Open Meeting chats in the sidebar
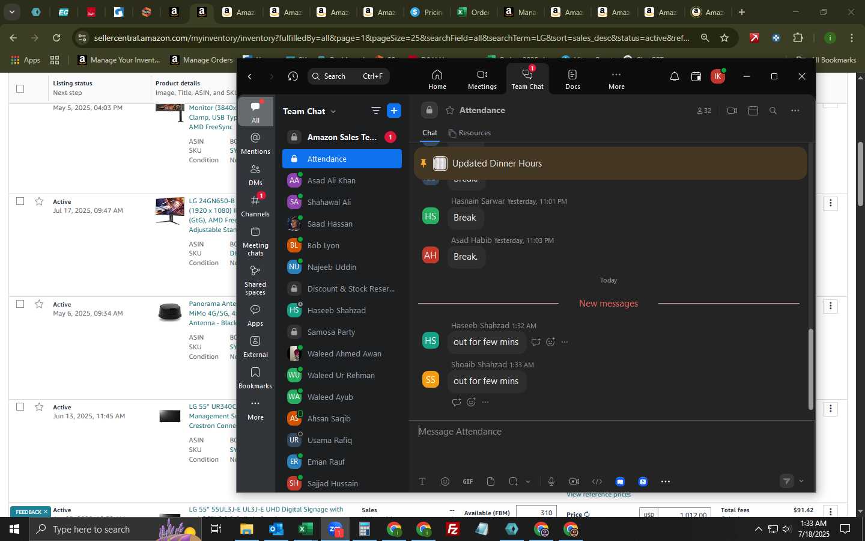865x541 pixels. coord(255,240)
